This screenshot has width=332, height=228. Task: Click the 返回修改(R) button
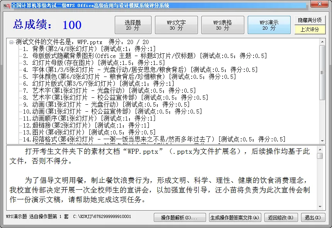coord(281,218)
